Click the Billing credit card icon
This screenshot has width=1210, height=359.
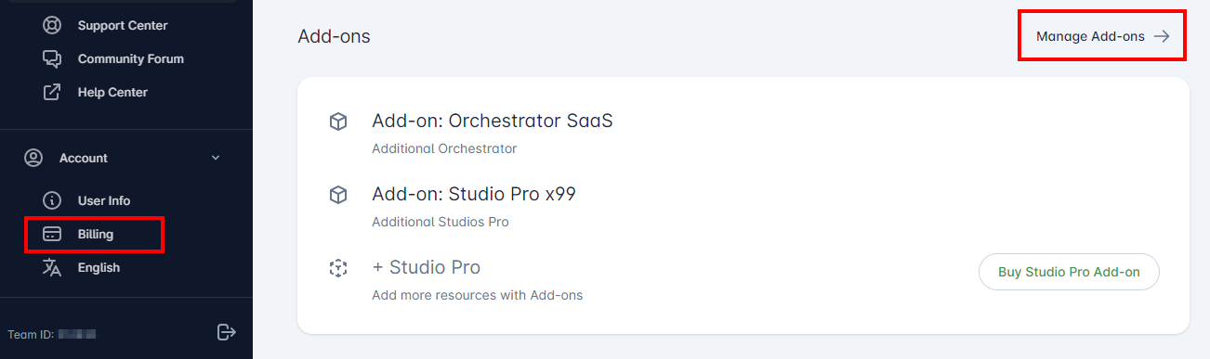[52, 234]
